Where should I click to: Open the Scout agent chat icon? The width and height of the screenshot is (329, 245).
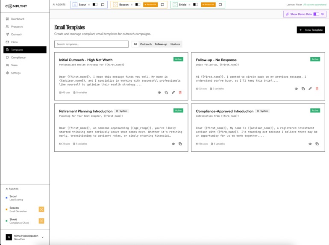pyautogui.click(x=103, y=5)
